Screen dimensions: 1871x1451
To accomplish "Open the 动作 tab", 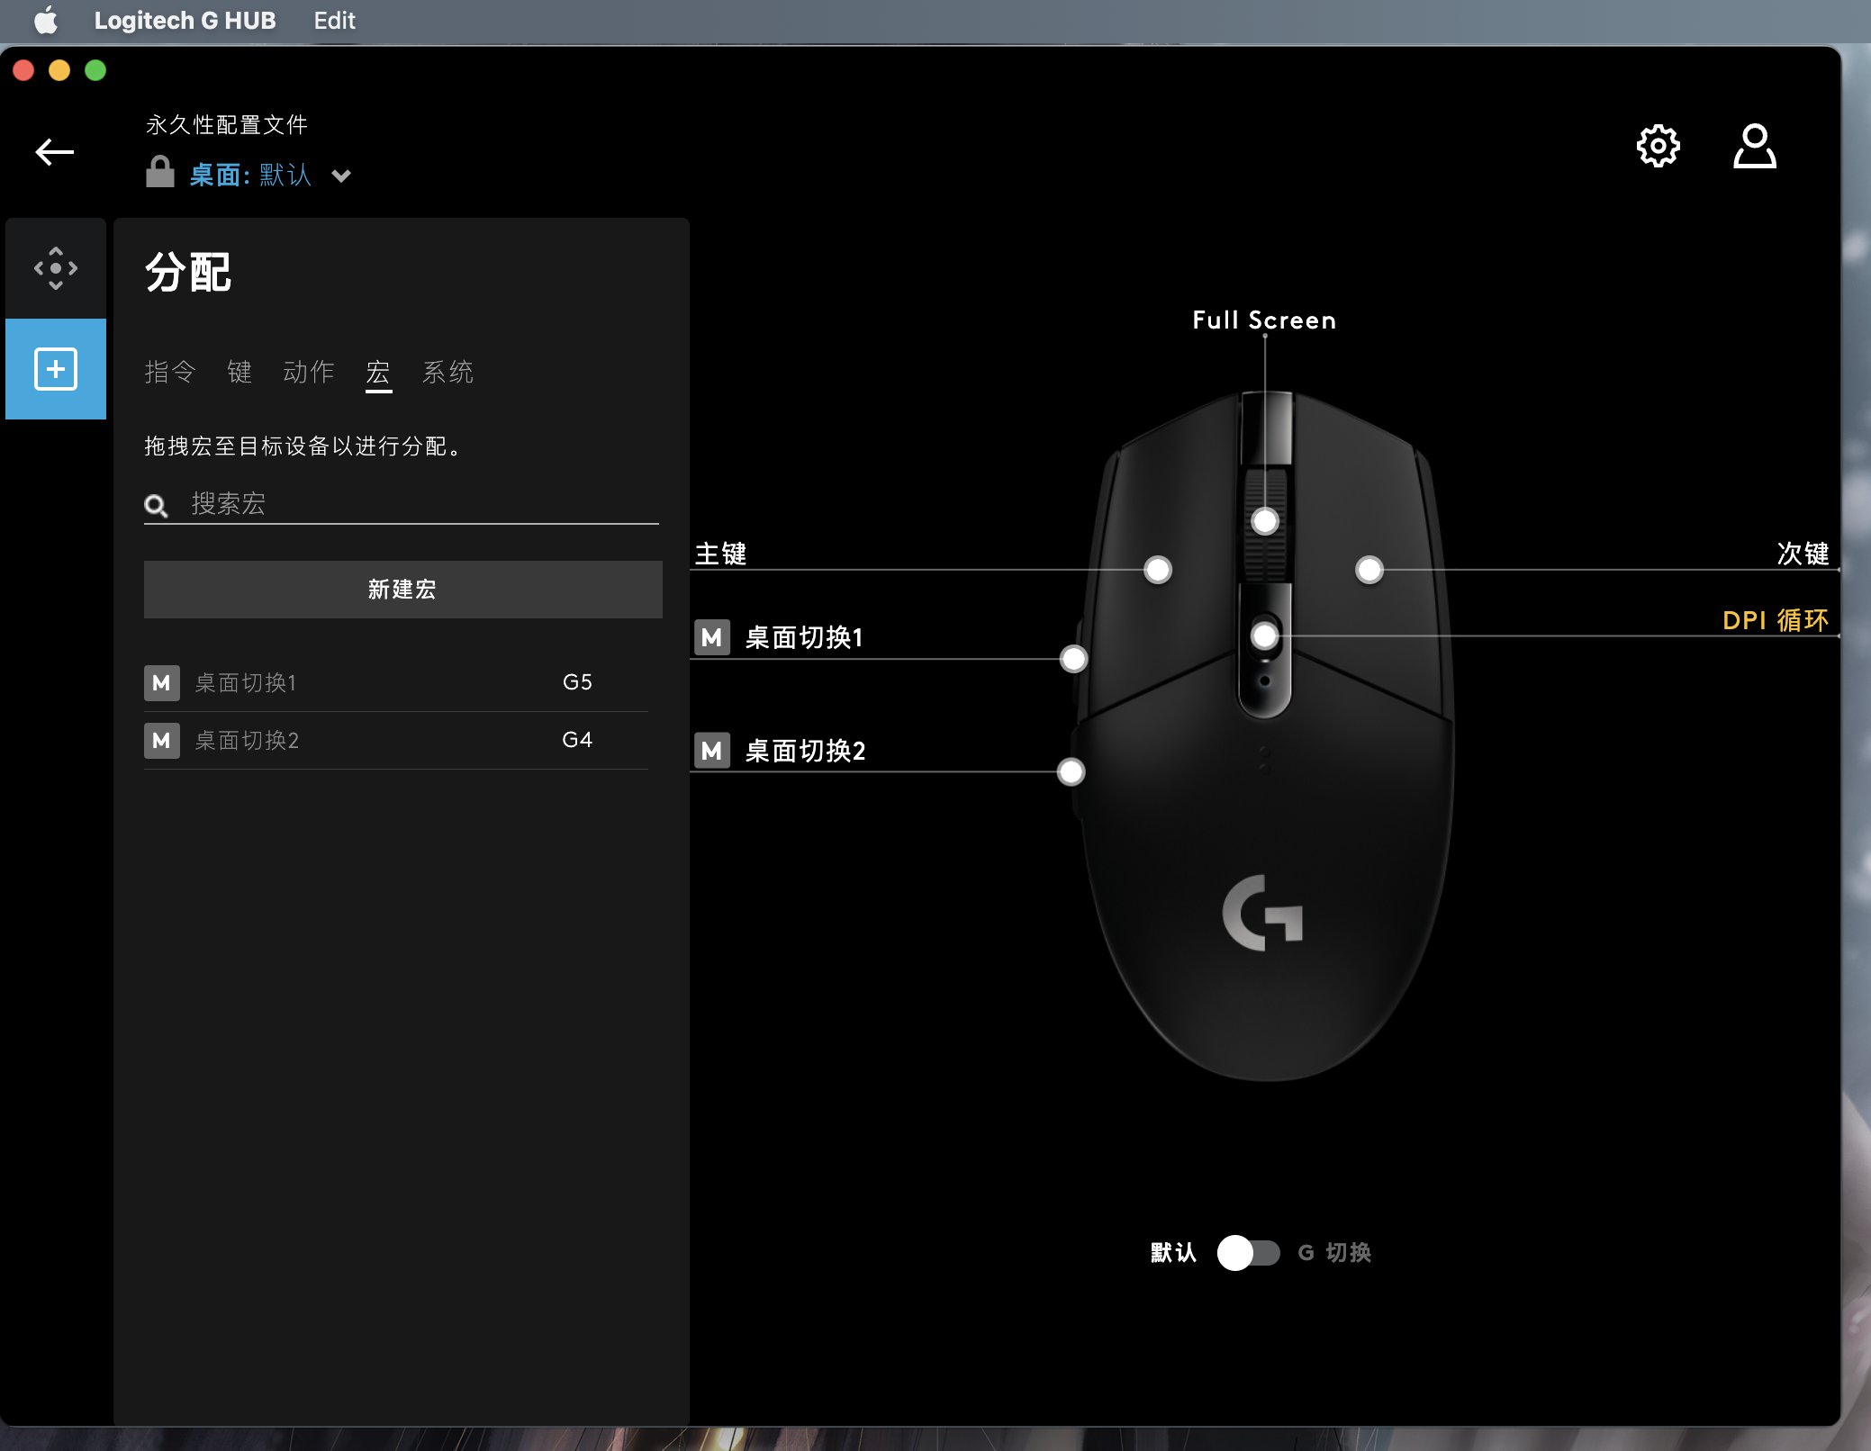I will coord(308,372).
